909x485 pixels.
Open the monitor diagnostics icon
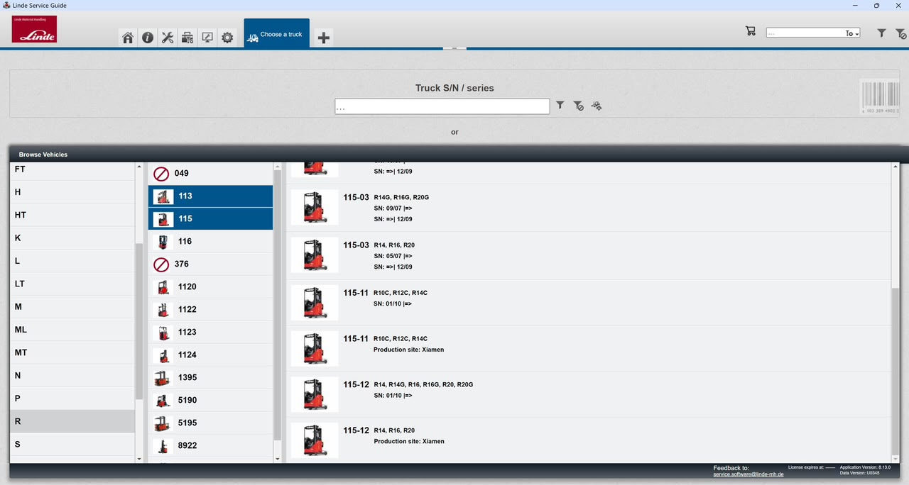[x=207, y=38]
